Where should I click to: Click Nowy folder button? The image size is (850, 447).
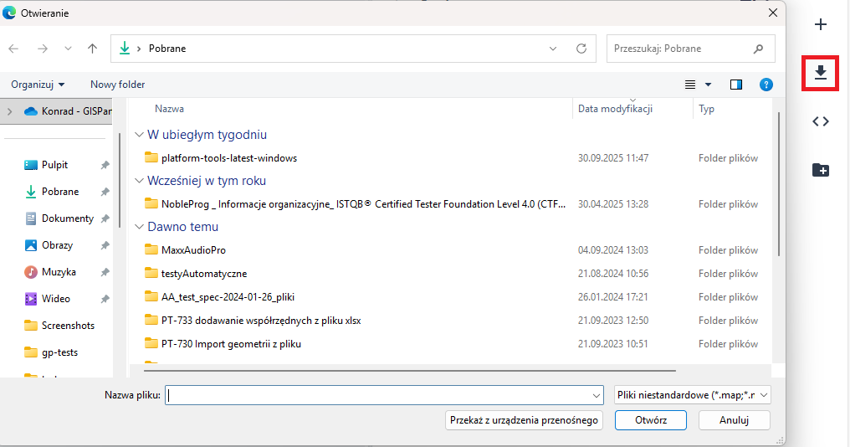tap(118, 85)
